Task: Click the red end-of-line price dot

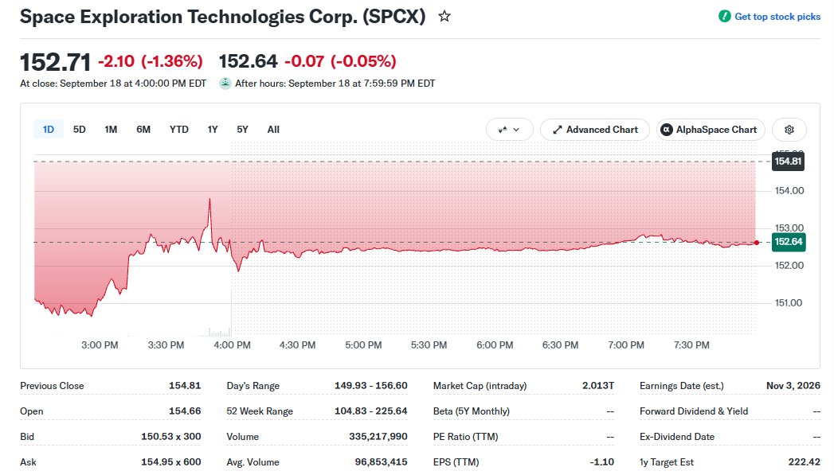Action: tap(757, 243)
